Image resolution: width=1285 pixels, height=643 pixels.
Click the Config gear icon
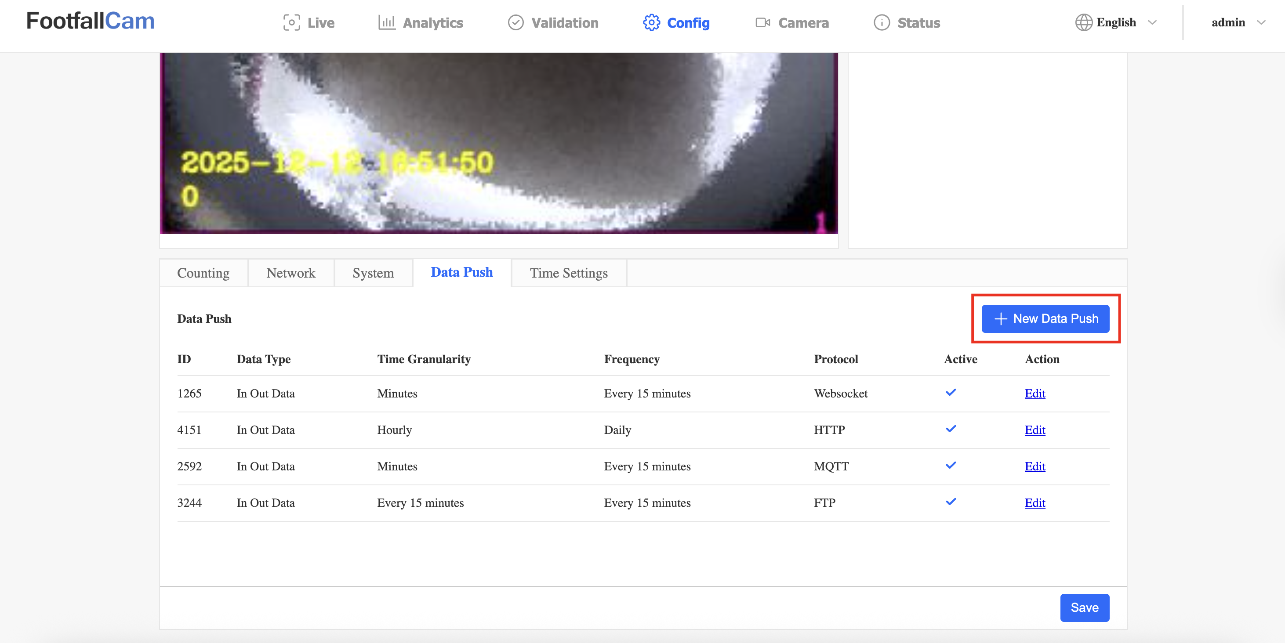click(651, 23)
